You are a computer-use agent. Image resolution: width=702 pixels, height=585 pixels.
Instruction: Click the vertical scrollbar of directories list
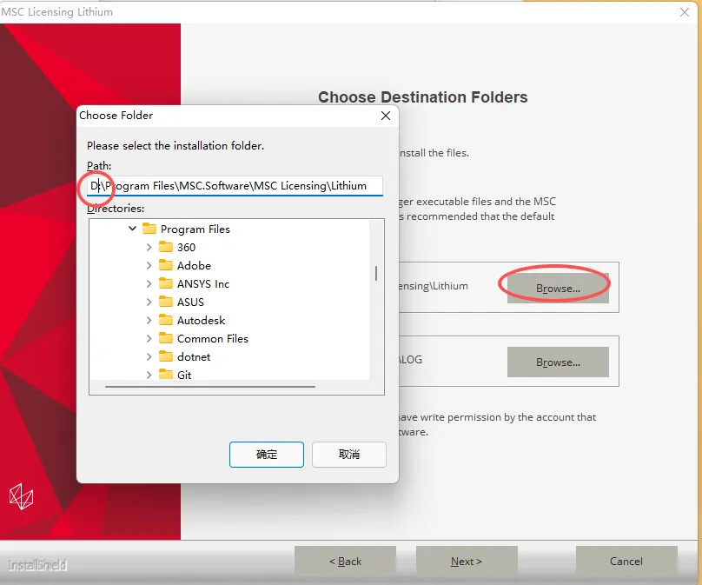376,273
